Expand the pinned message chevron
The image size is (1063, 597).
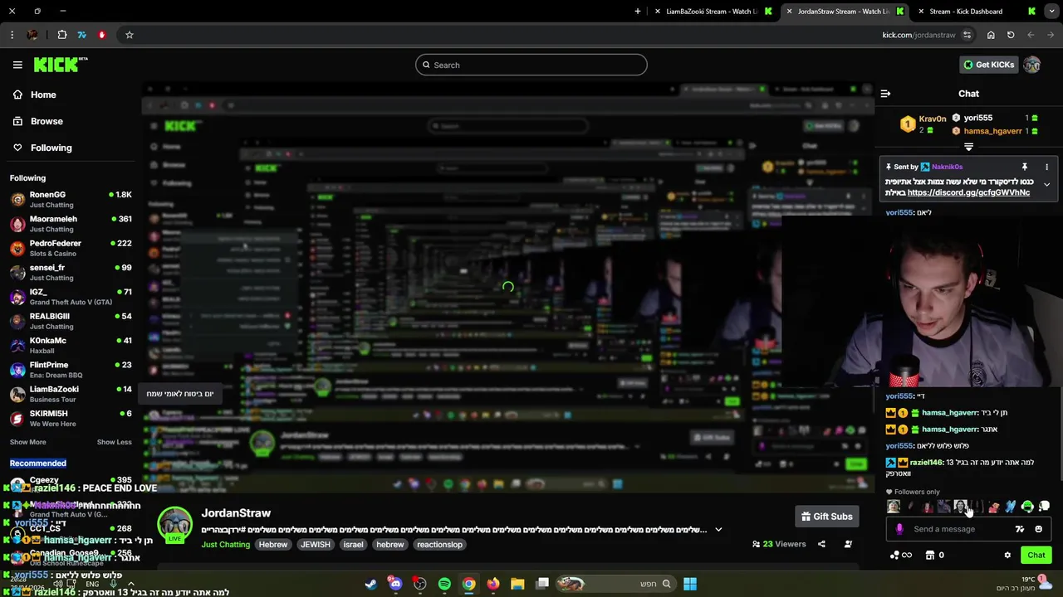tap(1046, 184)
